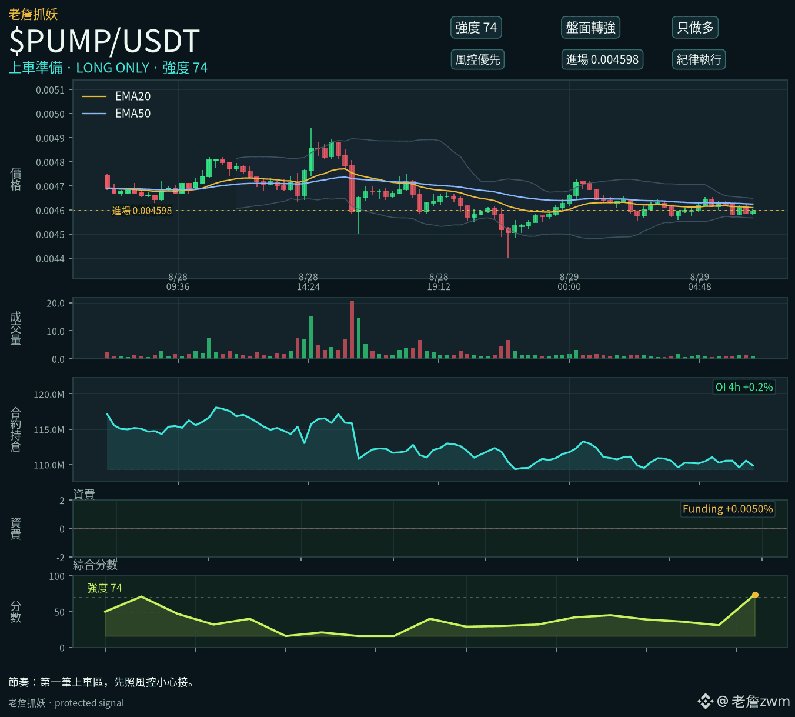Click the 綜合分數 panel title
Viewport: 795px width, 717px height.
coord(95,565)
